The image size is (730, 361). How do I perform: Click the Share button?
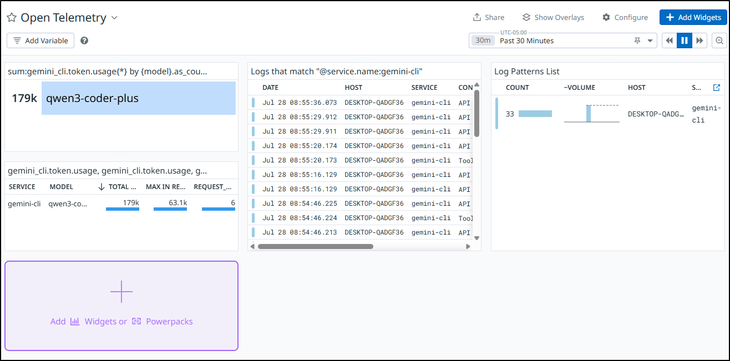(x=489, y=17)
